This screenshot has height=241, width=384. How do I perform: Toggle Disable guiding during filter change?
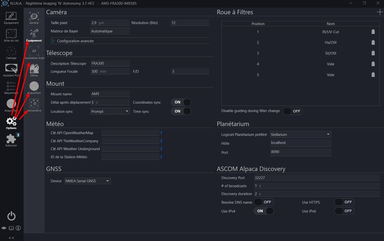[293, 111]
